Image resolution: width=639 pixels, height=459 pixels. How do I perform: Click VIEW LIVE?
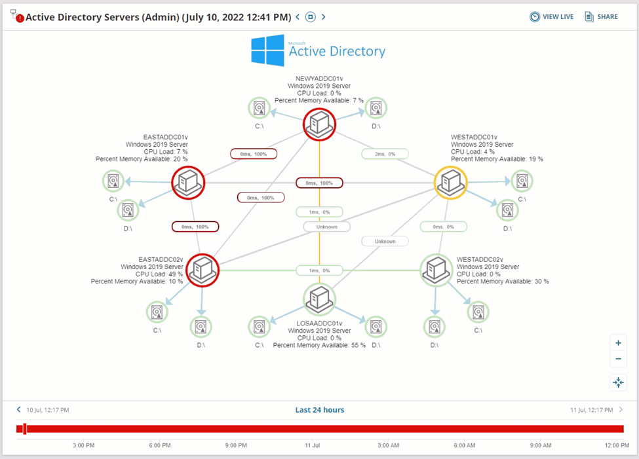click(x=551, y=17)
